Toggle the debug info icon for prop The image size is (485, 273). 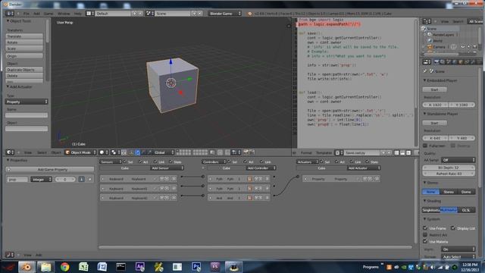pos(81,179)
